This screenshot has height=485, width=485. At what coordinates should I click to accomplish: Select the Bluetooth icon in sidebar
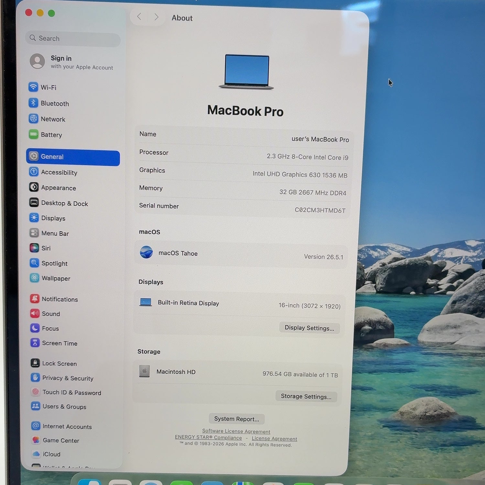(33, 103)
